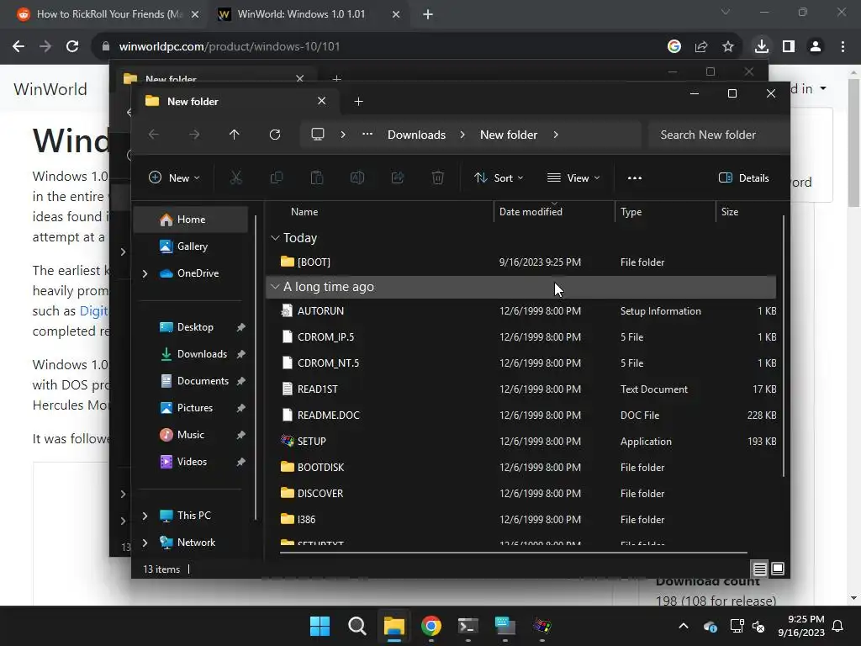Select the README.DOC file

[x=521, y=416]
